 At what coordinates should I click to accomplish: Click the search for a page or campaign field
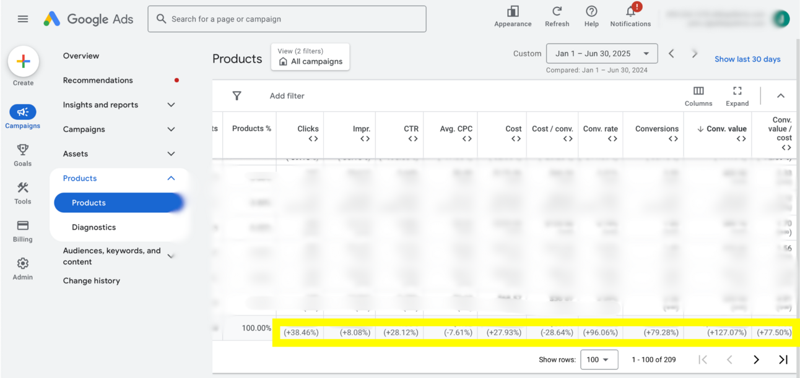[x=286, y=19]
